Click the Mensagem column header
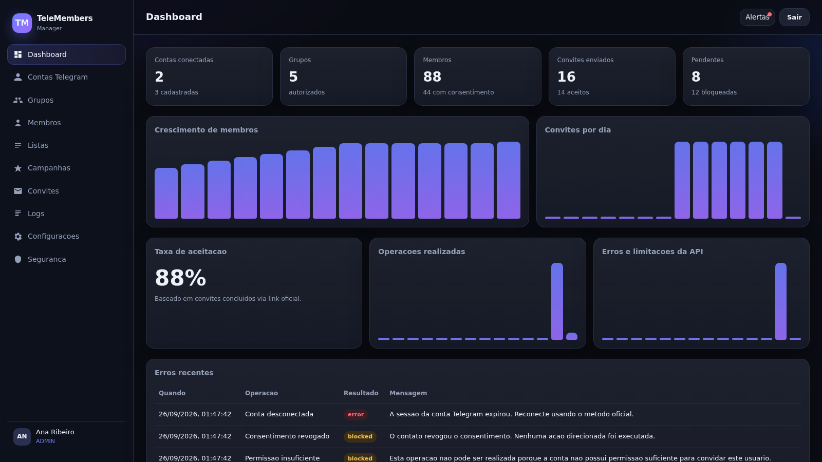The height and width of the screenshot is (462, 822). pos(408,393)
